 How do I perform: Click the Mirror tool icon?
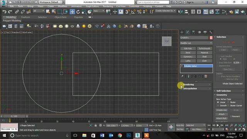tap(180, 12)
